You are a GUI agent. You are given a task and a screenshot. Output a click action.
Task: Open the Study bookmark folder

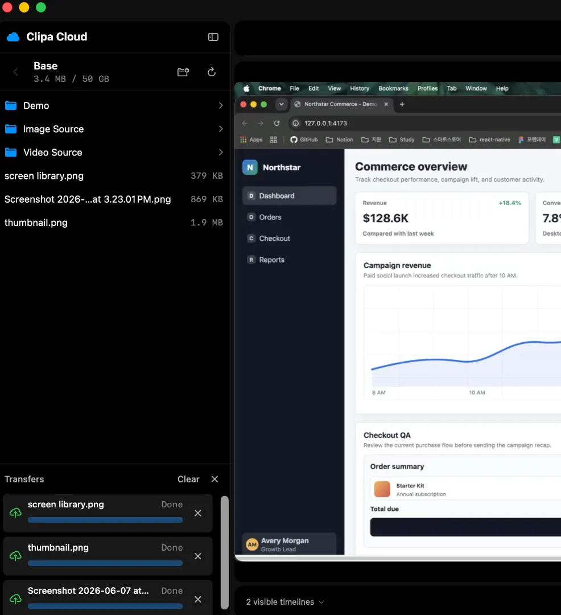tap(402, 140)
